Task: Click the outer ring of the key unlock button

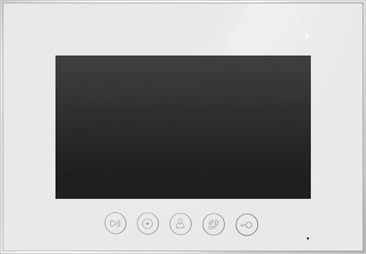Action: pos(247,214)
